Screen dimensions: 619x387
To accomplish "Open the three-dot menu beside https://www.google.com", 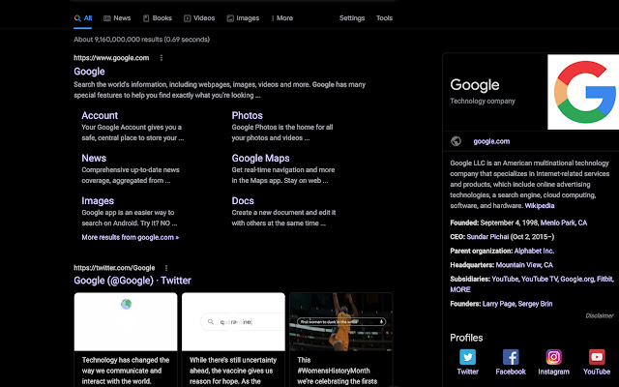I will tap(162, 58).
